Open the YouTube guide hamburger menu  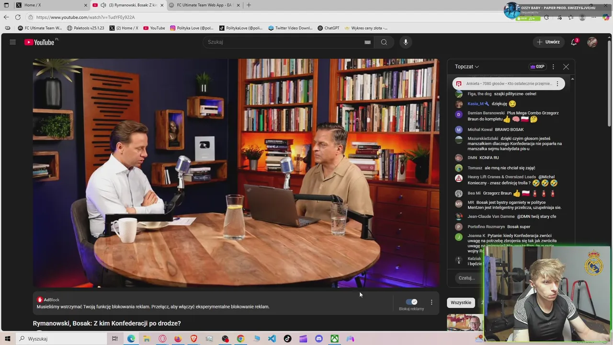coord(13,42)
